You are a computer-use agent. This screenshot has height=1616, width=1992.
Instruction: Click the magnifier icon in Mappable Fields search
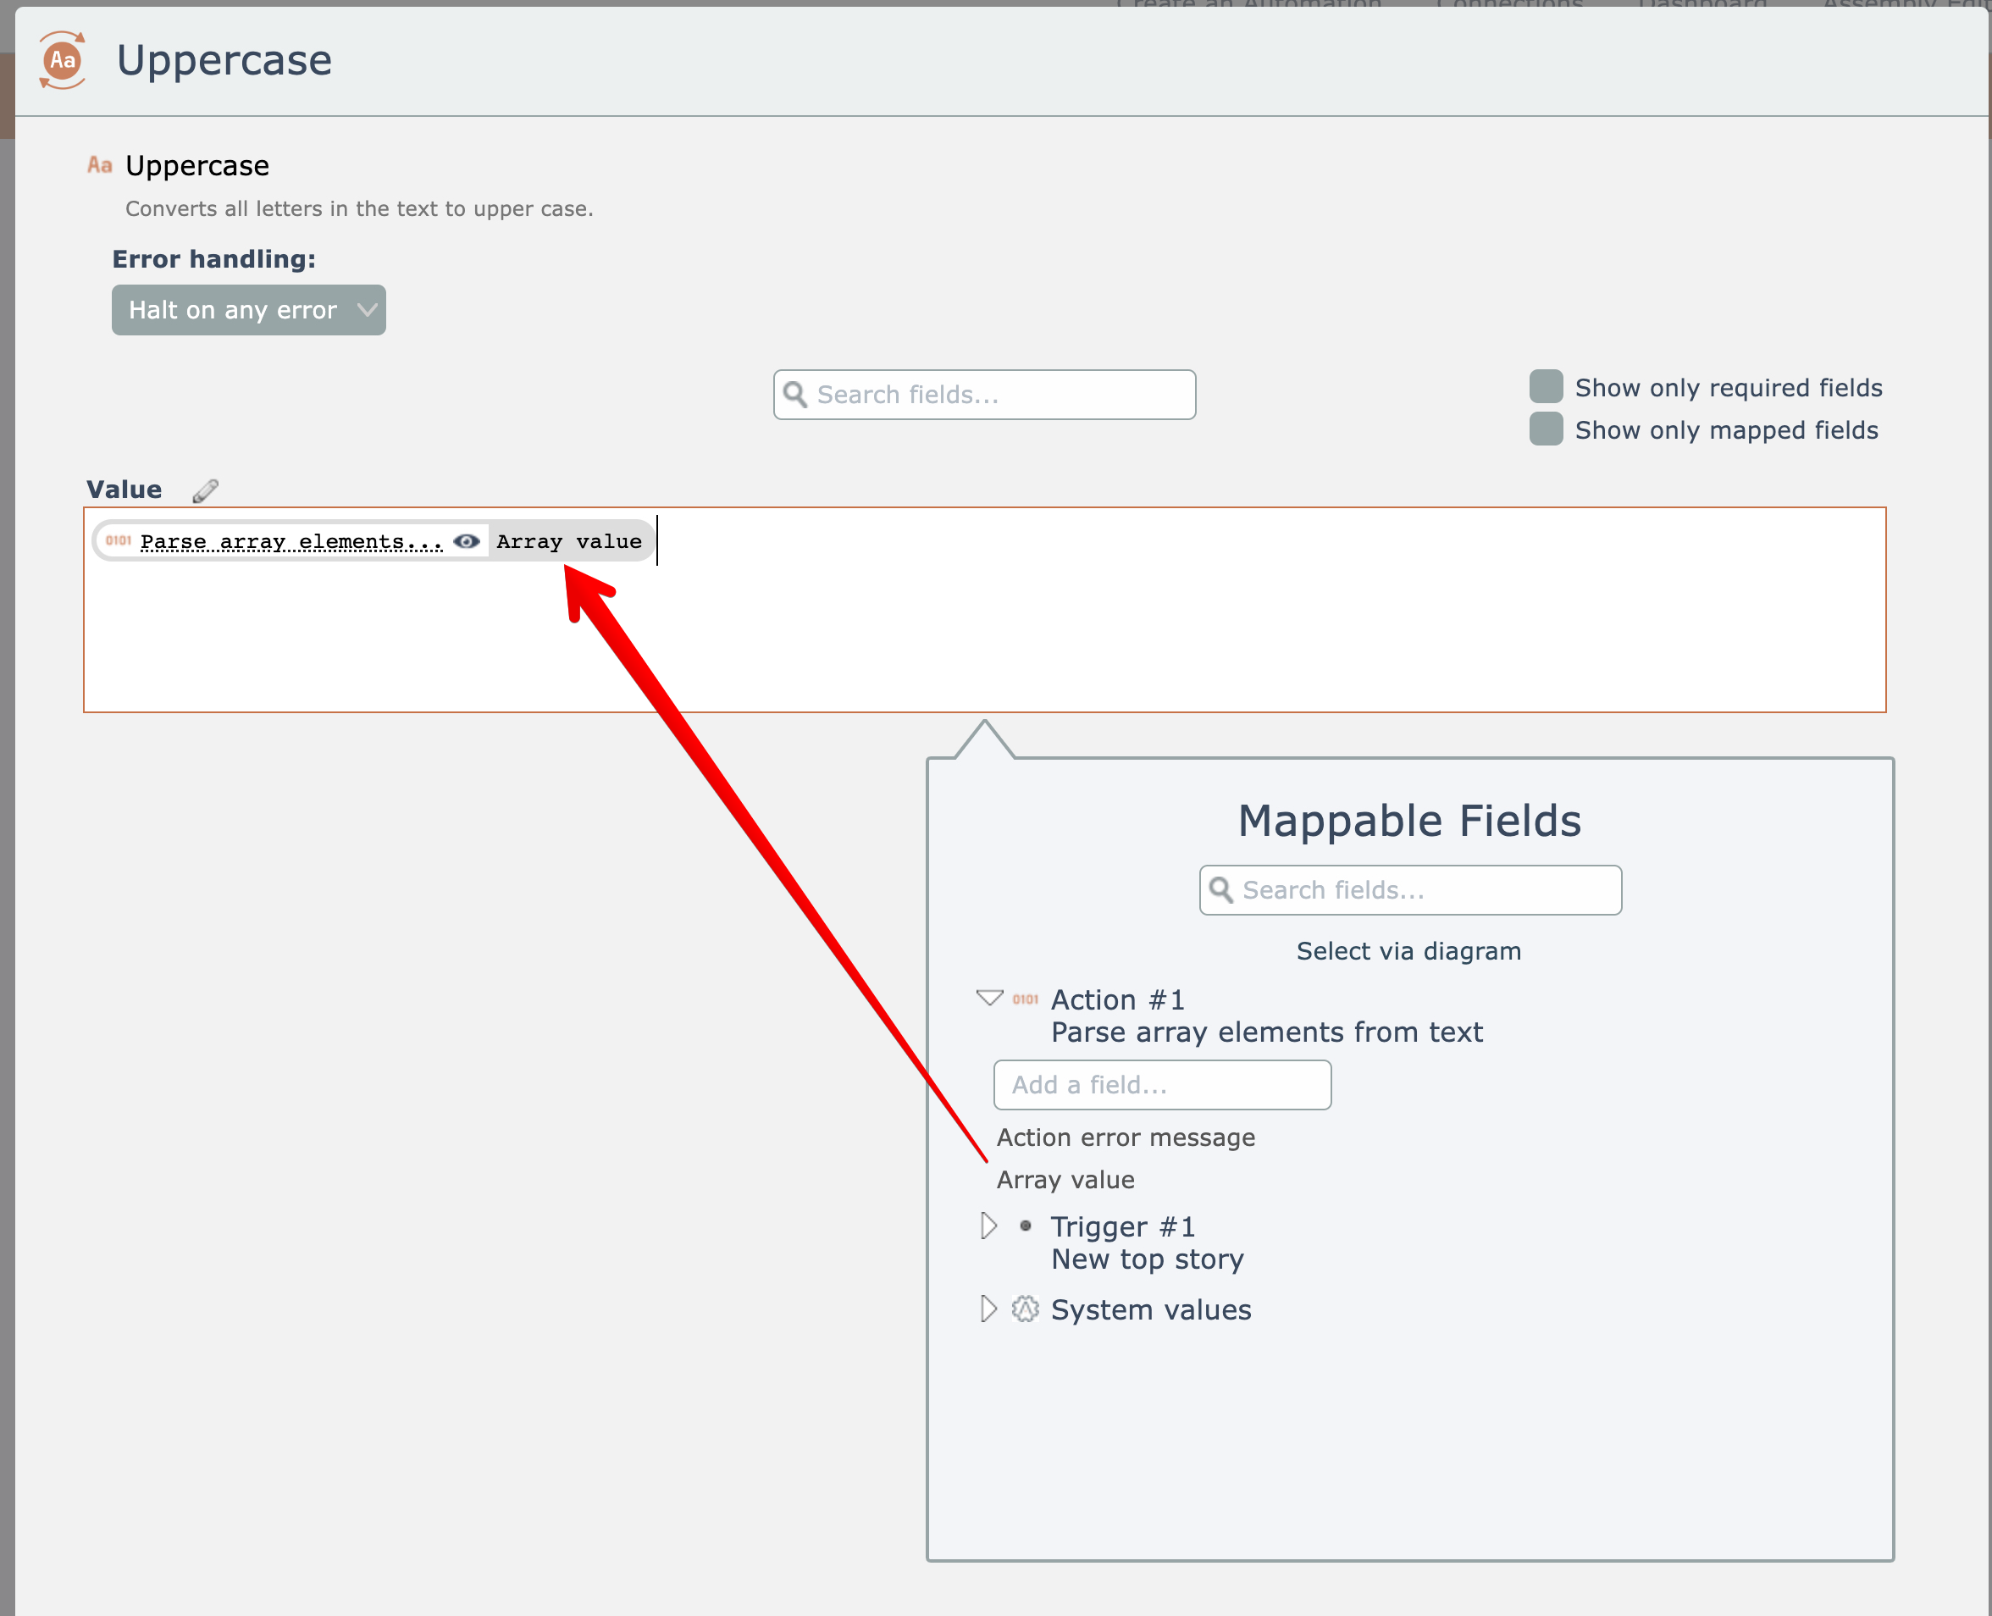[1220, 890]
